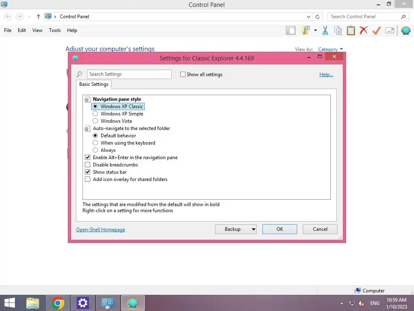Click the Email toolbar icon
Image resolution: width=414 pixels, height=311 pixels.
(389, 30)
